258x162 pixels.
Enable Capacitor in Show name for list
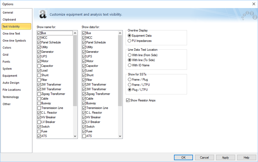pos(39,66)
